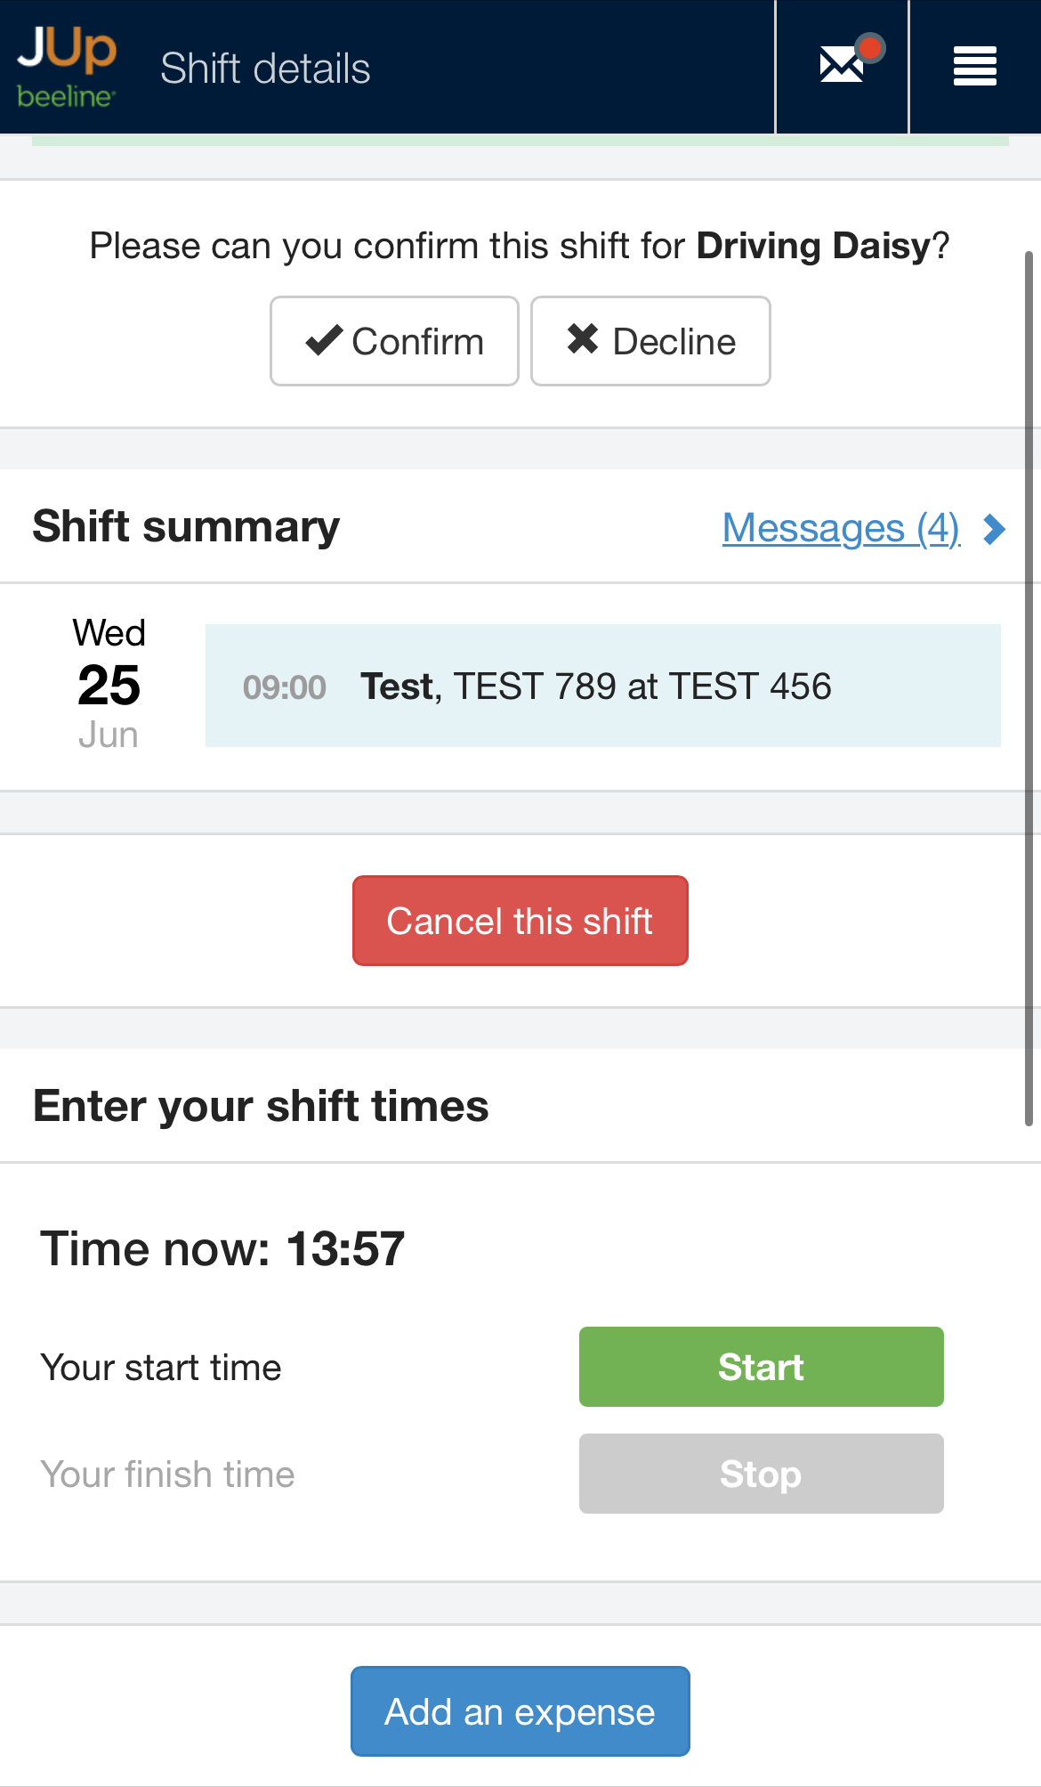Open the envelope messages icon in header
1041x1787 pixels.
[841, 66]
